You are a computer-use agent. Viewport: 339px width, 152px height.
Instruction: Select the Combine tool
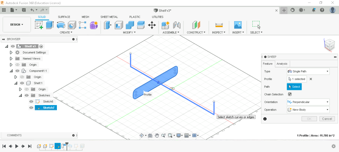(x=130, y=25)
